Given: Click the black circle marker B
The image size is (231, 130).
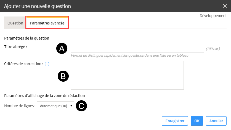Looking at the screenshot, I should pos(63,76).
